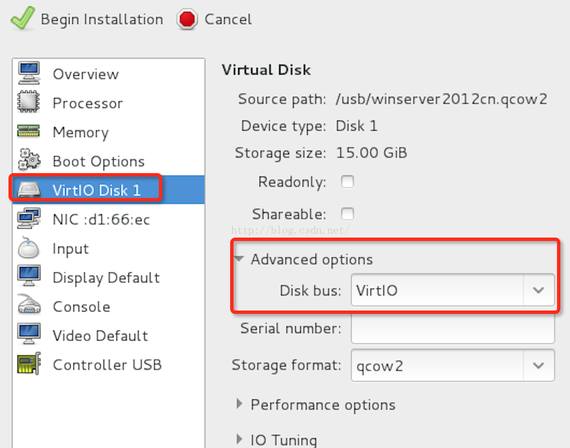Click the Serial number input field
Image resolution: width=570 pixels, height=448 pixels.
pos(452,328)
